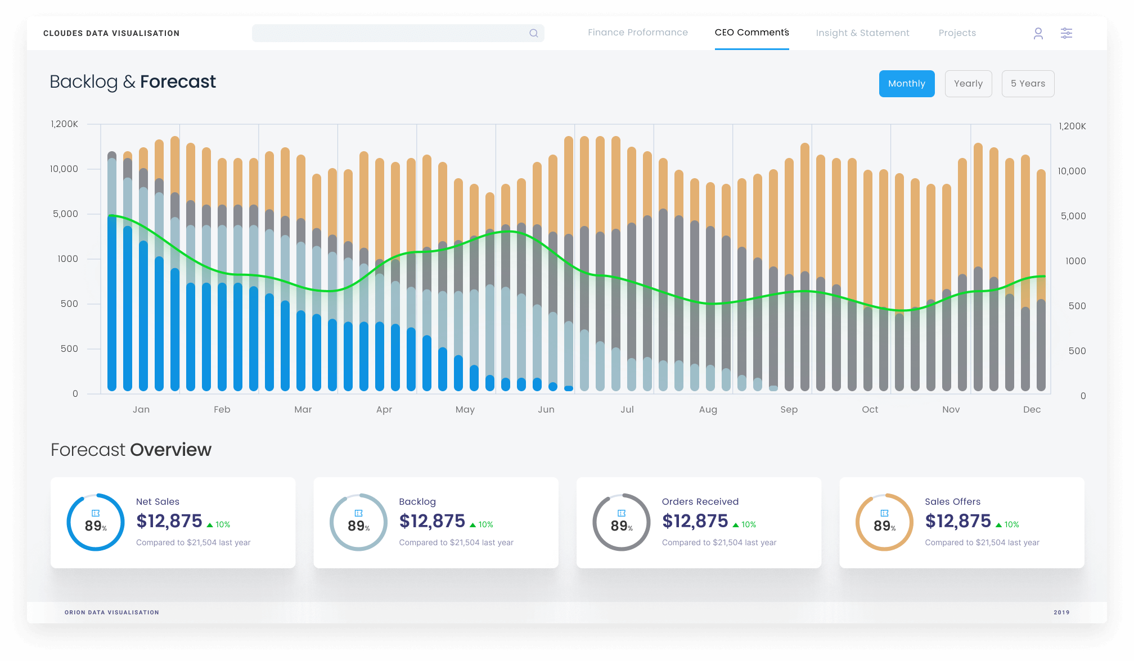The width and height of the screenshot is (1134, 661).
Task: Click the Cloudes Data Visualisation logo text
Action: [x=111, y=34]
